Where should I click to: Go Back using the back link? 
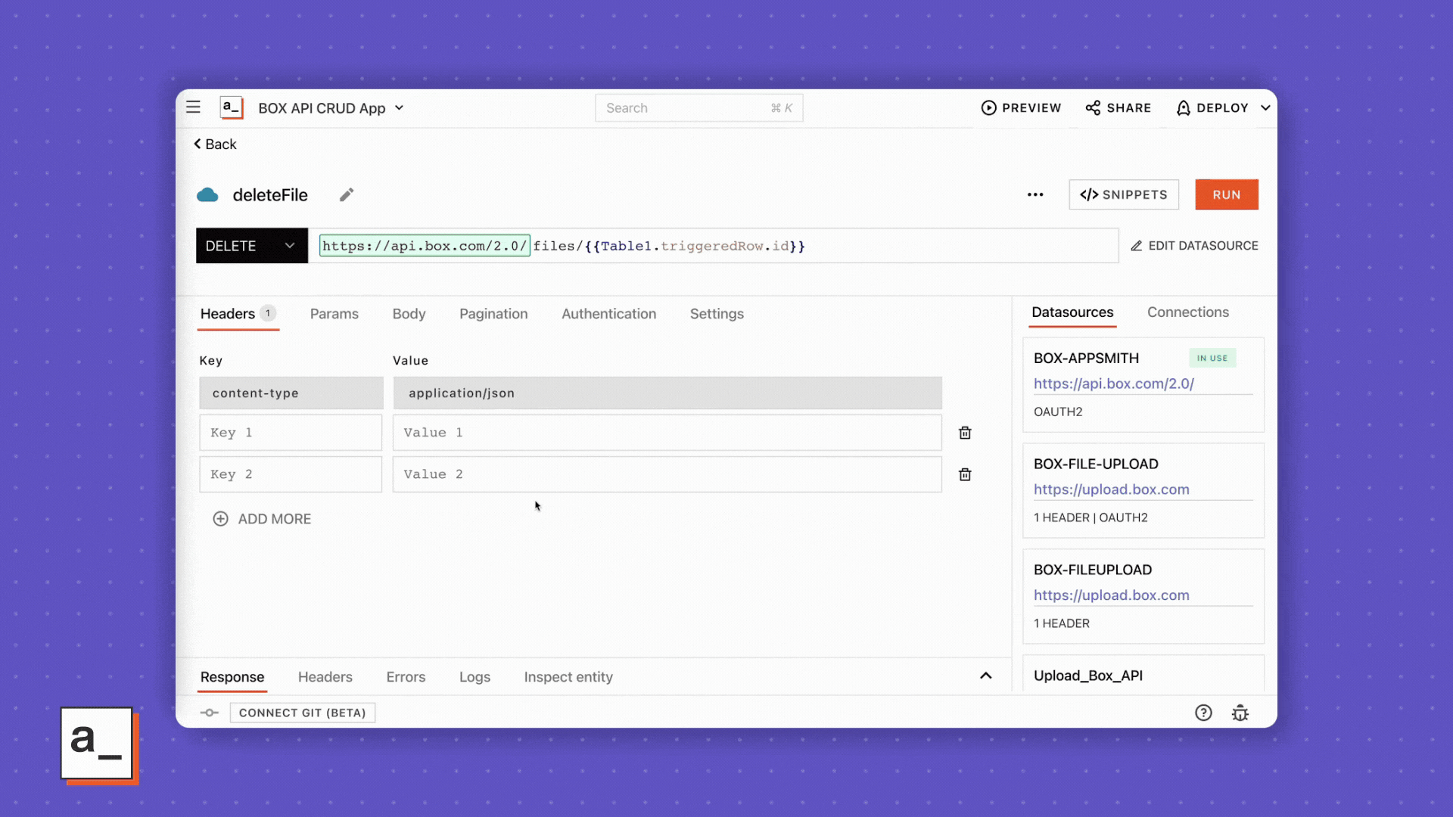click(x=215, y=144)
